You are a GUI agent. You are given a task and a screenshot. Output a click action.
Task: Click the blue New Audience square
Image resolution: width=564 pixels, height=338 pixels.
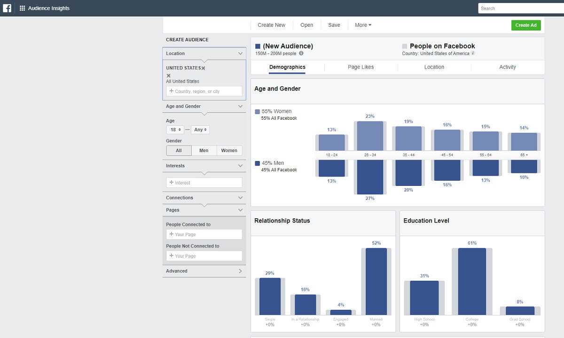(258, 46)
